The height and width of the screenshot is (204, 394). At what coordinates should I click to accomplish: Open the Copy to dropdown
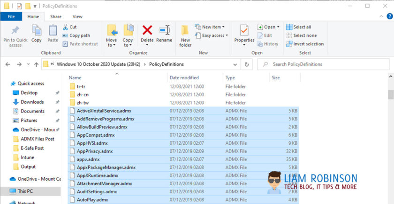[128, 36]
